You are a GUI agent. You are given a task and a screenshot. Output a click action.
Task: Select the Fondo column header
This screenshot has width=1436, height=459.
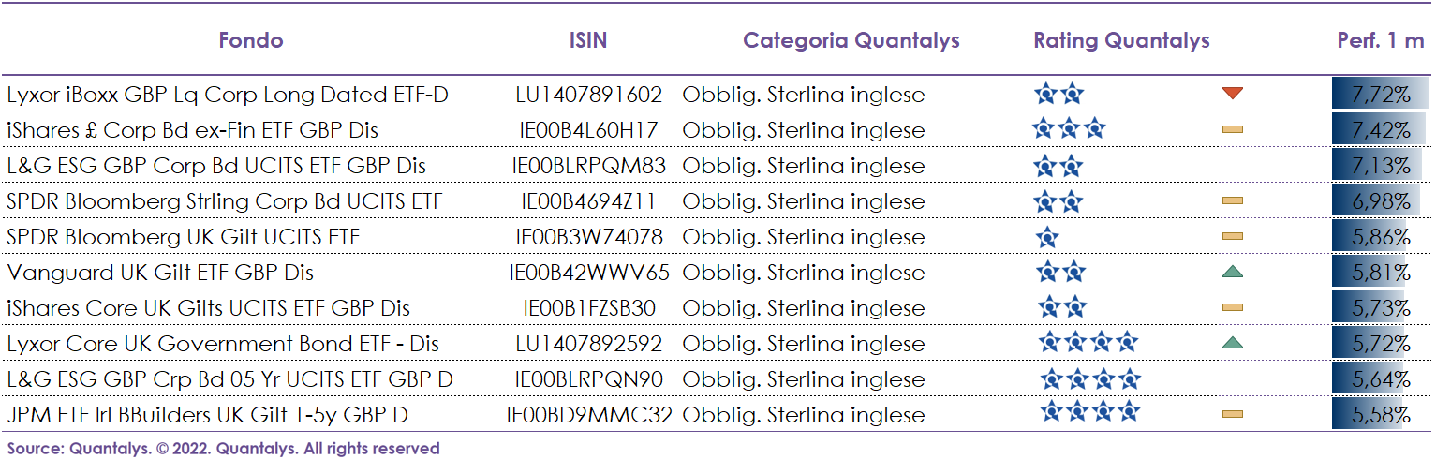tap(251, 40)
